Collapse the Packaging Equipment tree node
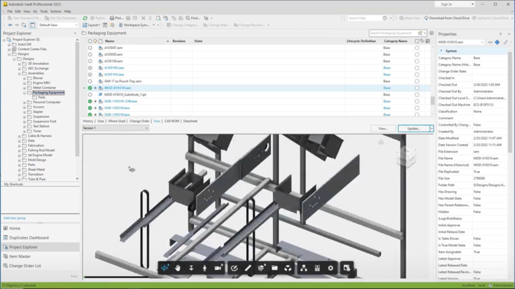The image size is (515, 289). [x=24, y=93]
